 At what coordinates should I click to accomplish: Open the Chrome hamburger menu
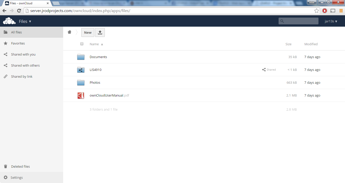click(341, 11)
